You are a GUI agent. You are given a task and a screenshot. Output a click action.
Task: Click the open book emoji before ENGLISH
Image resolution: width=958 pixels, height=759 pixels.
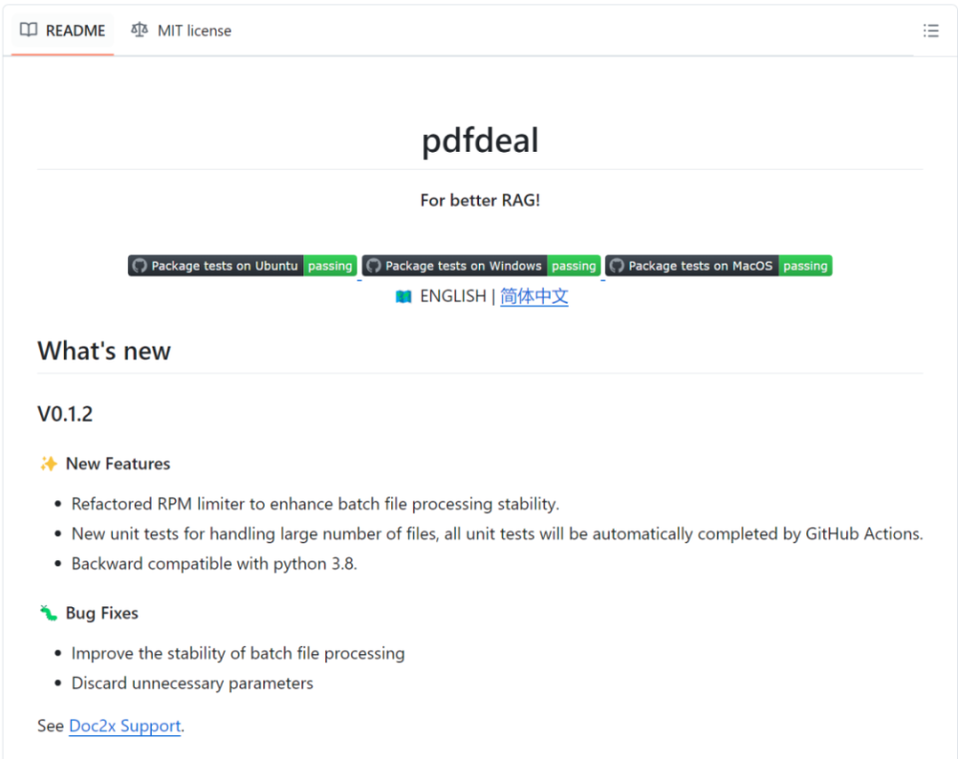tap(403, 297)
